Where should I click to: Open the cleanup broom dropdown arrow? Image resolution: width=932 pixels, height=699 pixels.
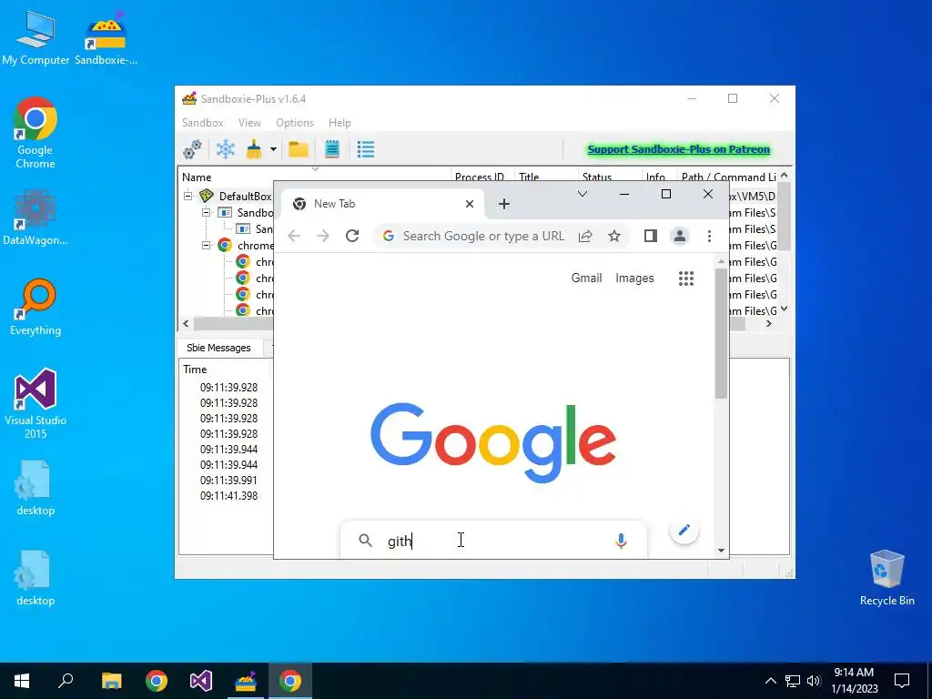tap(273, 149)
